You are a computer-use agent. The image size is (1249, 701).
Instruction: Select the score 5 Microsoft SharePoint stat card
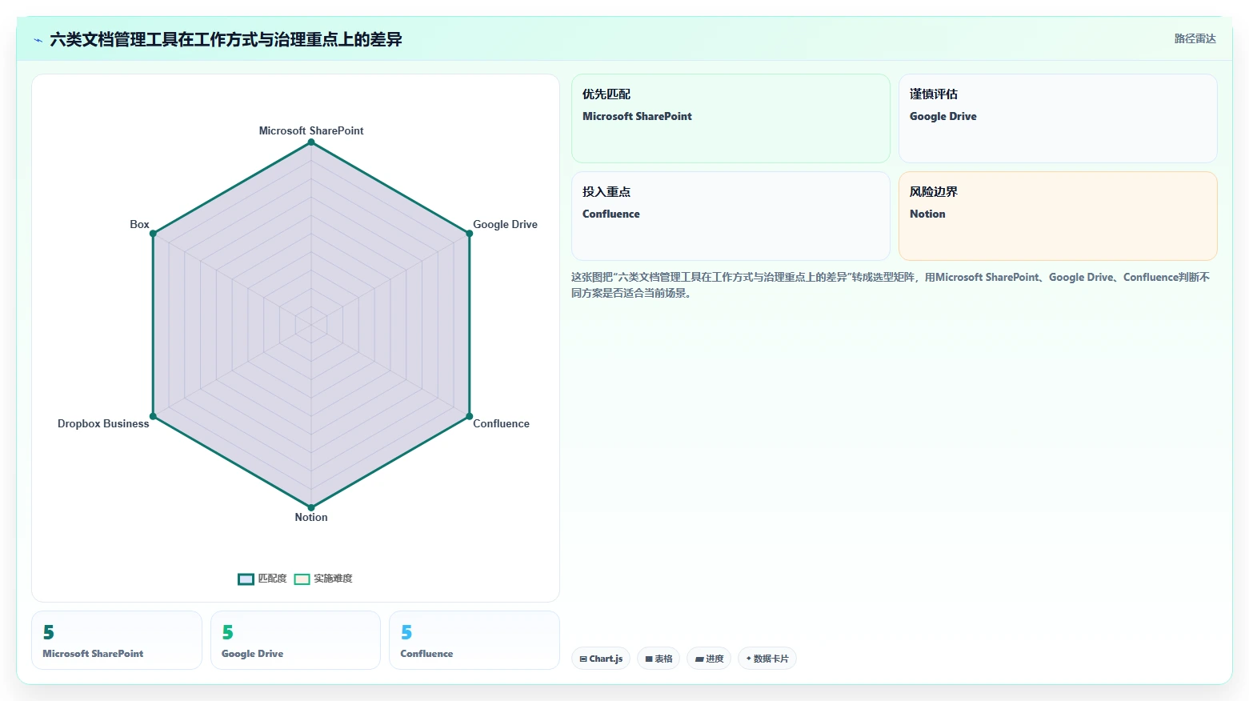[x=117, y=640]
